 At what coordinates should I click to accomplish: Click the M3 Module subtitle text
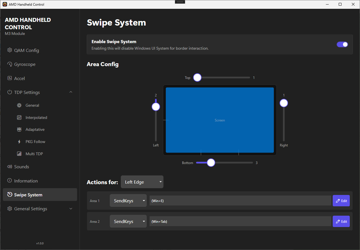point(15,33)
